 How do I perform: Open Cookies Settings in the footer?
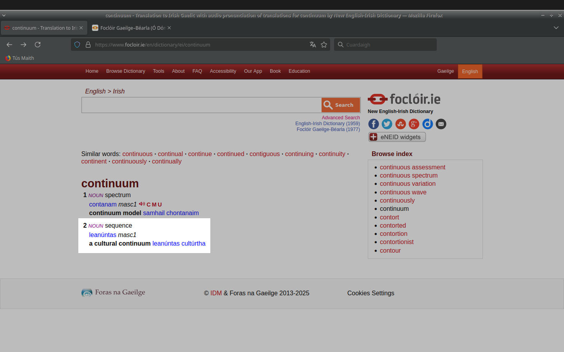tap(371, 293)
